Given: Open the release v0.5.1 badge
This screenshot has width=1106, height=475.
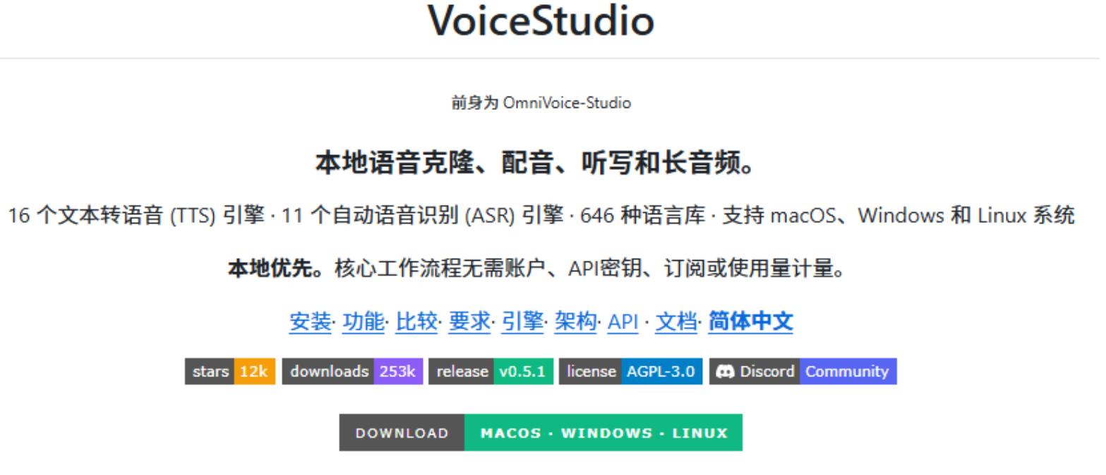Looking at the screenshot, I should 491,371.
